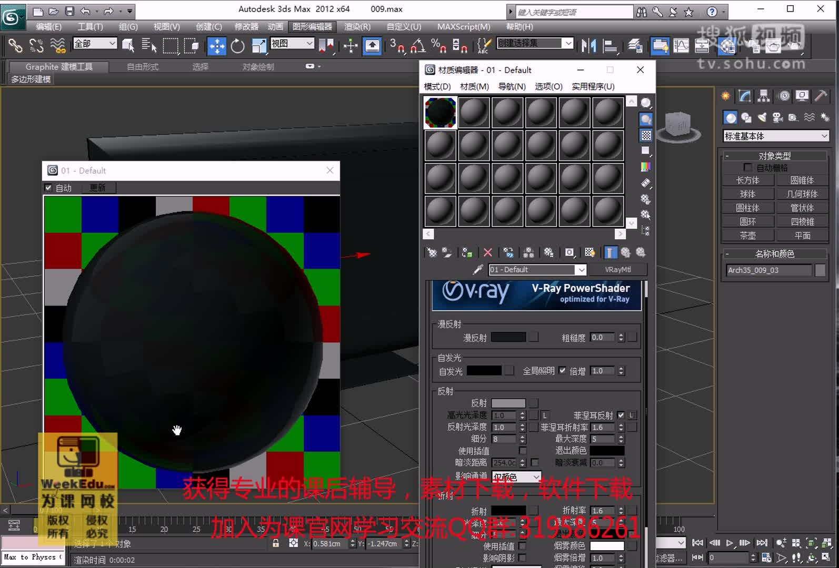Choose the Rectangular Selection Region tool
The image size is (839, 568).
tap(171, 46)
